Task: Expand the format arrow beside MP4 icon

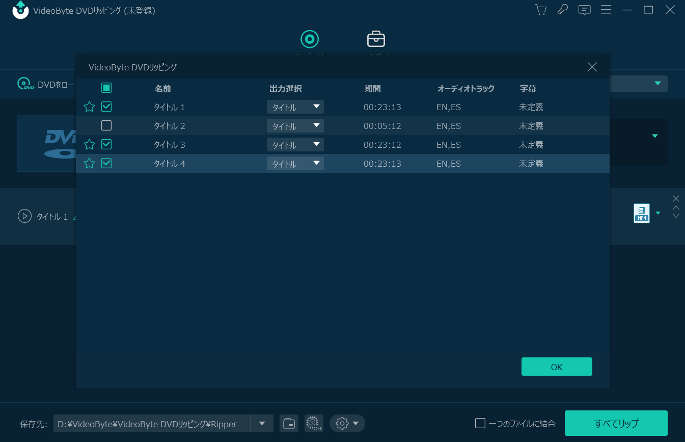Action: 658,213
